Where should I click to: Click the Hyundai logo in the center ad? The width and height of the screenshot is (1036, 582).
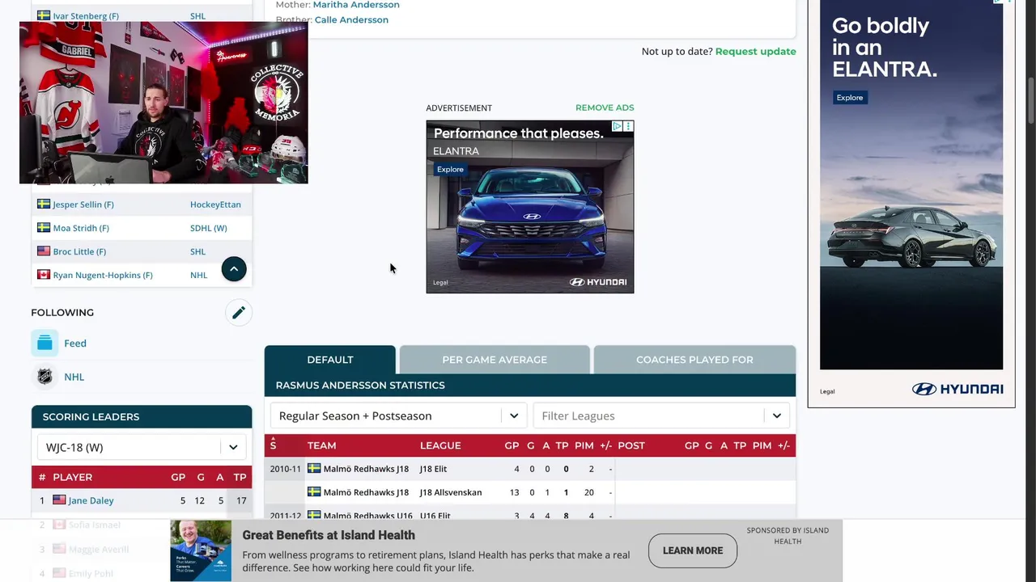(x=598, y=282)
